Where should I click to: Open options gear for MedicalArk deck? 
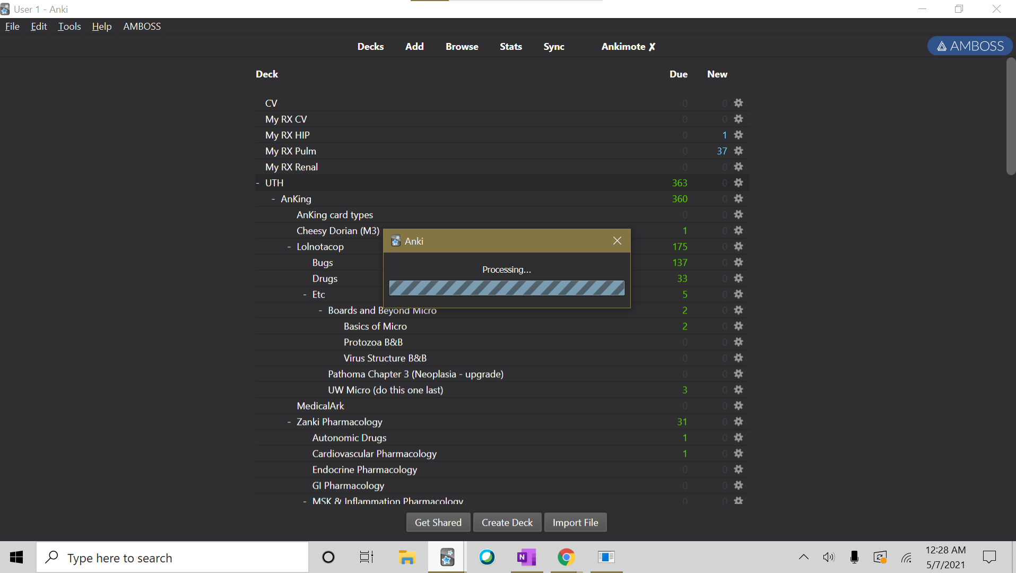pos(738,405)
